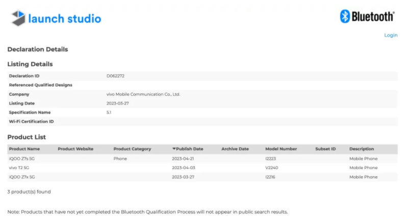404x221 pixels.
Task: Click the Listing Date value 2023-03-27
Action: (x=117, y=103)
